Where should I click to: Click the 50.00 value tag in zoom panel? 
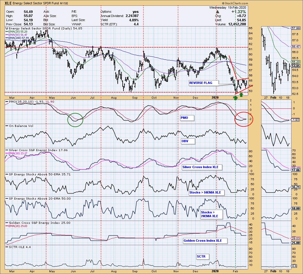[296, 209]
